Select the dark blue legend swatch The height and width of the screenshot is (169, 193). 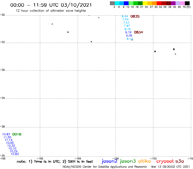point(126,3)
